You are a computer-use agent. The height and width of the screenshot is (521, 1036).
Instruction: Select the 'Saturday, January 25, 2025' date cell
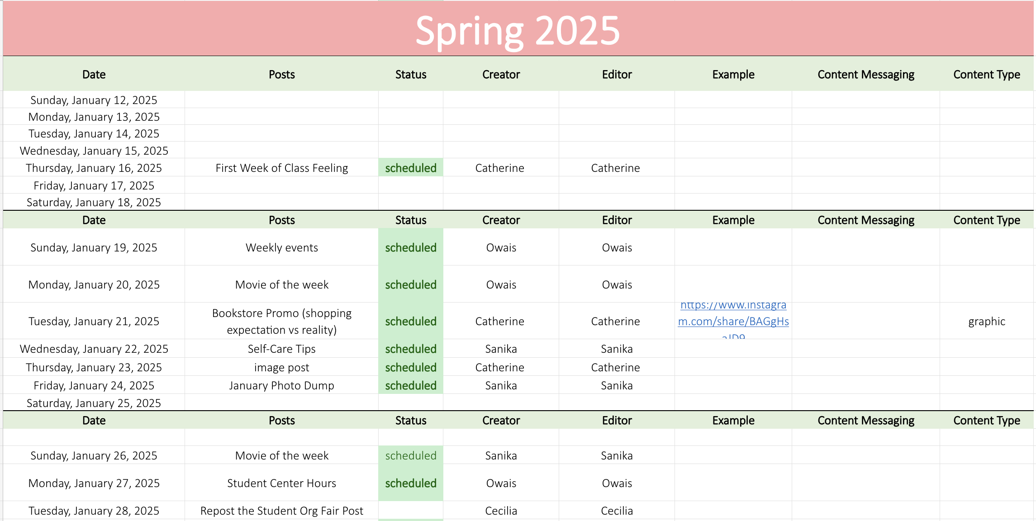click(94, 403)
